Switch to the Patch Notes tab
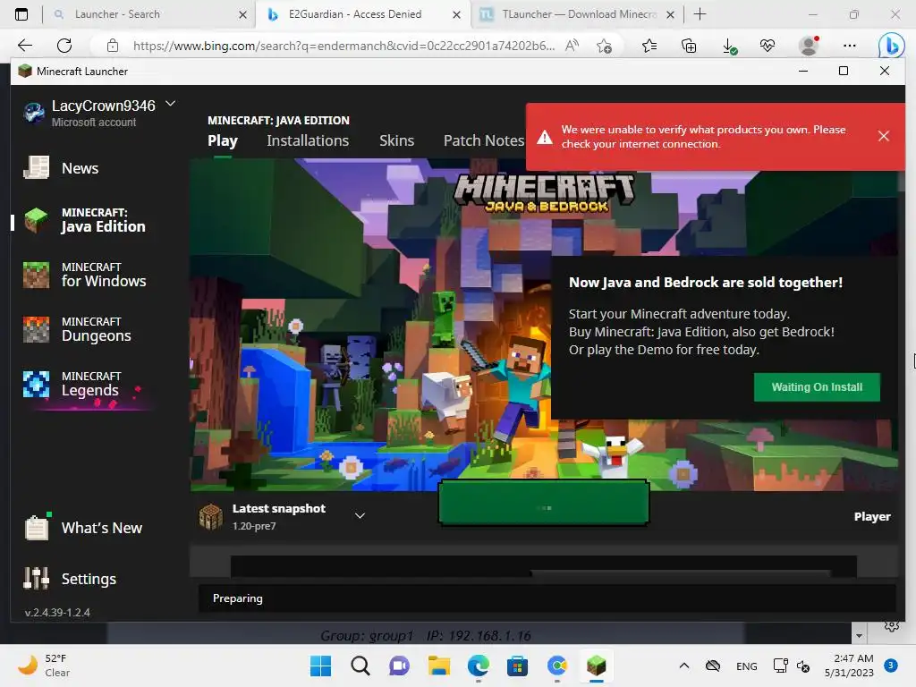The width and height of the screenshot is (916, 687). [484, 140]
